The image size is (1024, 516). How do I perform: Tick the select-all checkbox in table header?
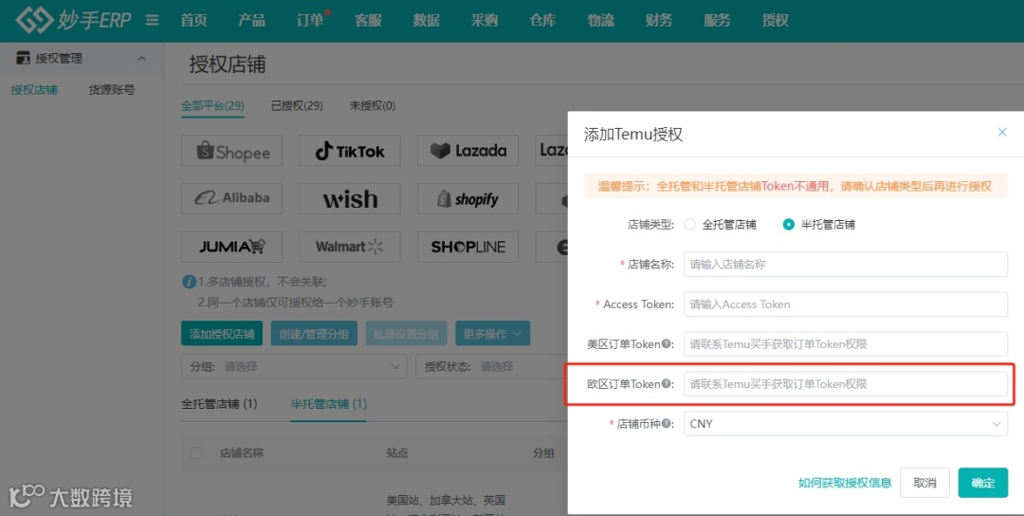tap(196, 452)
